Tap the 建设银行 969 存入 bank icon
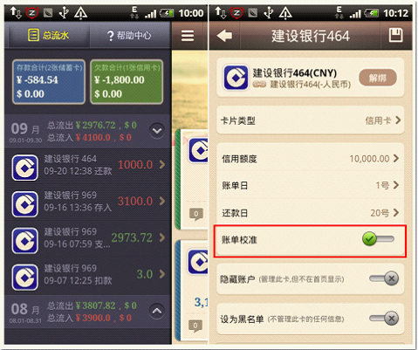The image size is (418, 350). click(24, 204)
